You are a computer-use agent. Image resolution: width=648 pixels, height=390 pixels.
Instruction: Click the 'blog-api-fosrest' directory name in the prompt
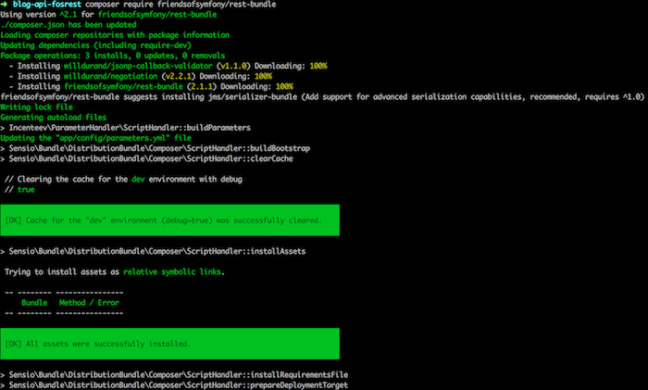47,4
